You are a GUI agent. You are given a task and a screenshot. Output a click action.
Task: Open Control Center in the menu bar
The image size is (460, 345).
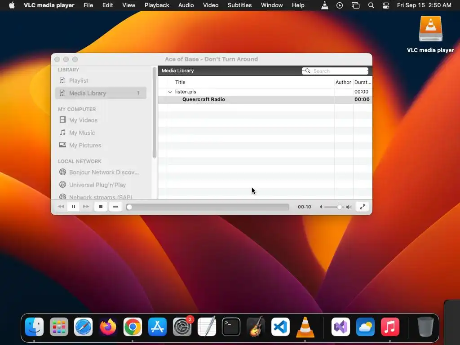(386, 5)
